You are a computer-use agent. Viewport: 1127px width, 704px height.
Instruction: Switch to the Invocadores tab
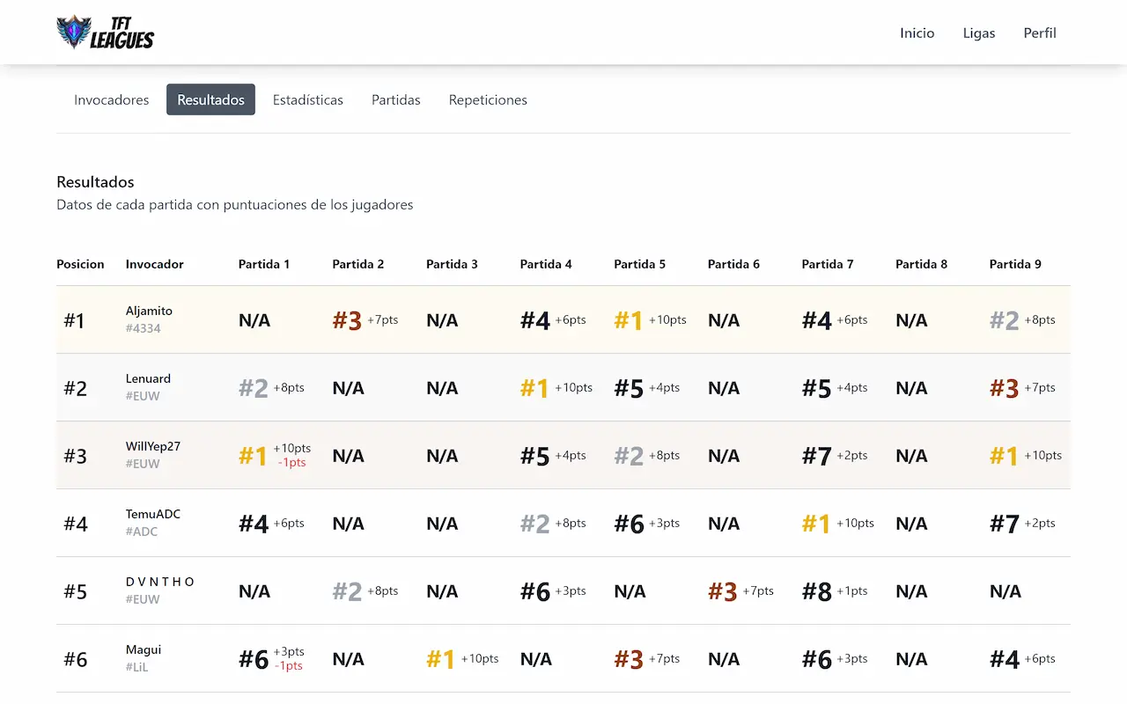pyautogui.click(x=111, y=99)
